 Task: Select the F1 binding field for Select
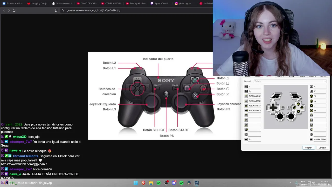[255, 139]
